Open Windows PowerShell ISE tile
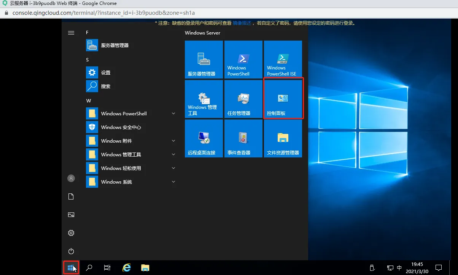This screenshot has width=458, height=275. [283, 59]
